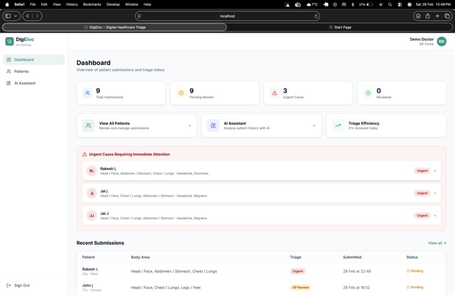This screenshot has width=455, height=295.
Task: Click the Patient column header
Action: [x=88, y=257]
